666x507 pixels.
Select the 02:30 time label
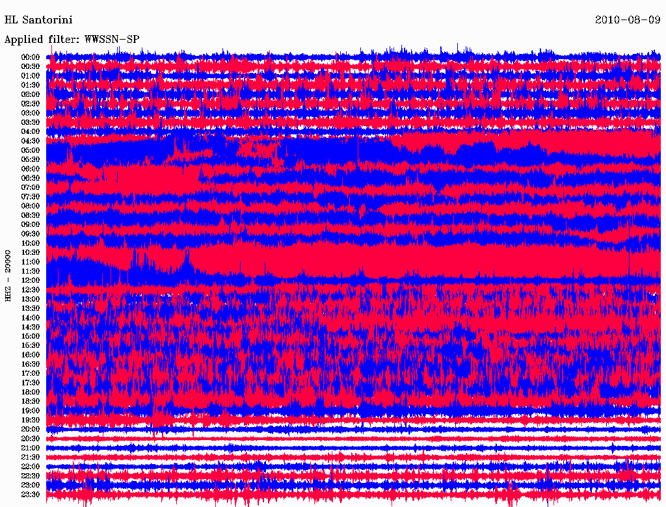30,103
